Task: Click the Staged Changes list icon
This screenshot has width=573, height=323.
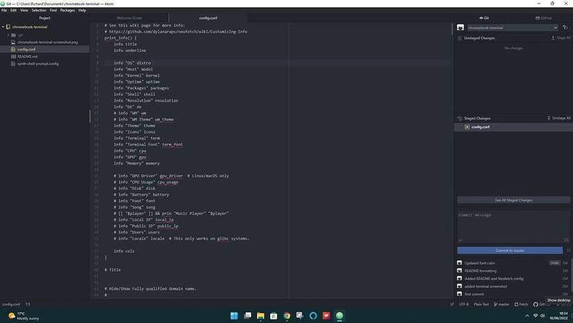Action: tap(459, 118)
